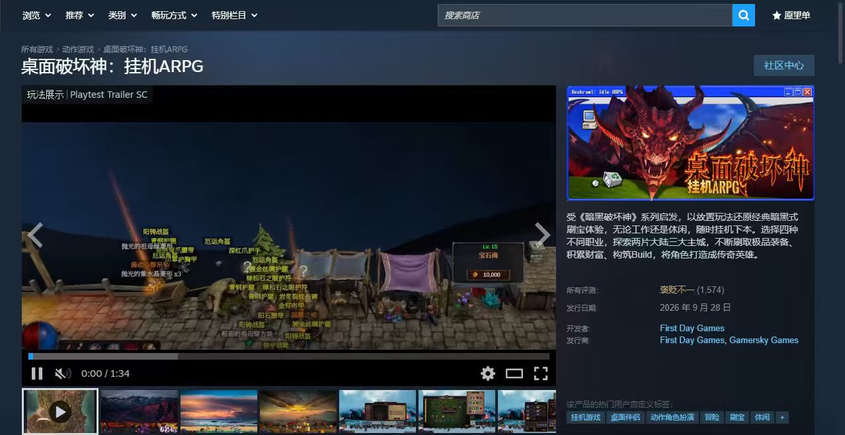Image resolution: width=845 pixels, height=435 pixels.
Task: Open publisher Gamersky Games link
Action: coord(764,340)
